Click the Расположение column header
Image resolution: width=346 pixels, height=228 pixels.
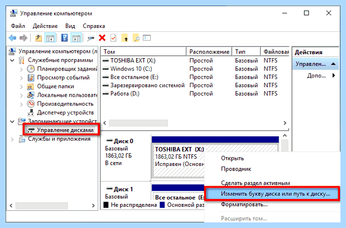click(209, 51)
